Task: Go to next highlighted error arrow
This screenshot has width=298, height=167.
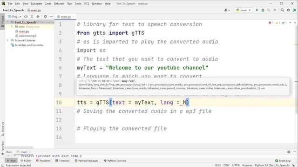Action: click(295, 23)
